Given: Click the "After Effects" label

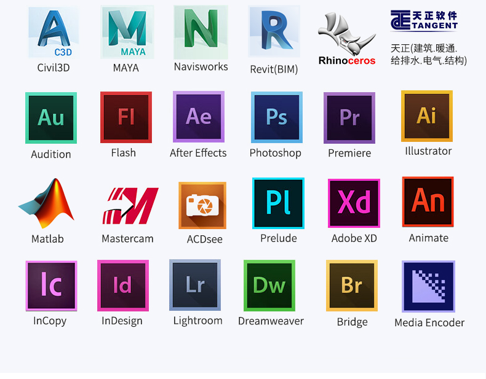Looking at the screenshot, I should (x=198, y=153).
